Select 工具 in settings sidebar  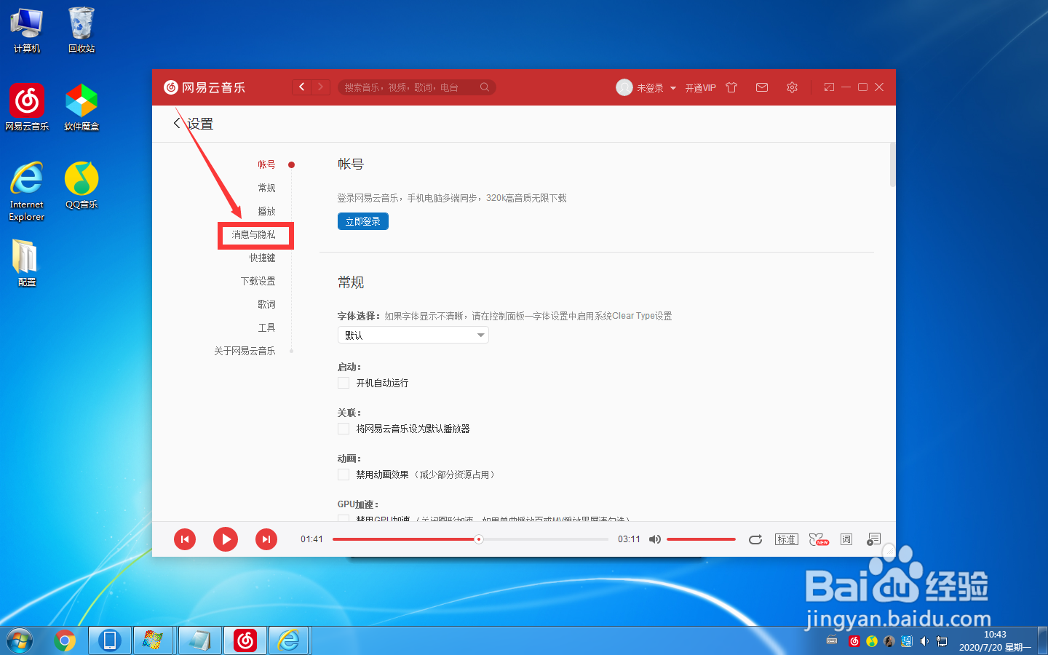tap(266, 327)
